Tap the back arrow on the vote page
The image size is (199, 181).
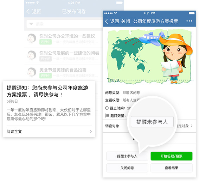(x=107, y=21)
